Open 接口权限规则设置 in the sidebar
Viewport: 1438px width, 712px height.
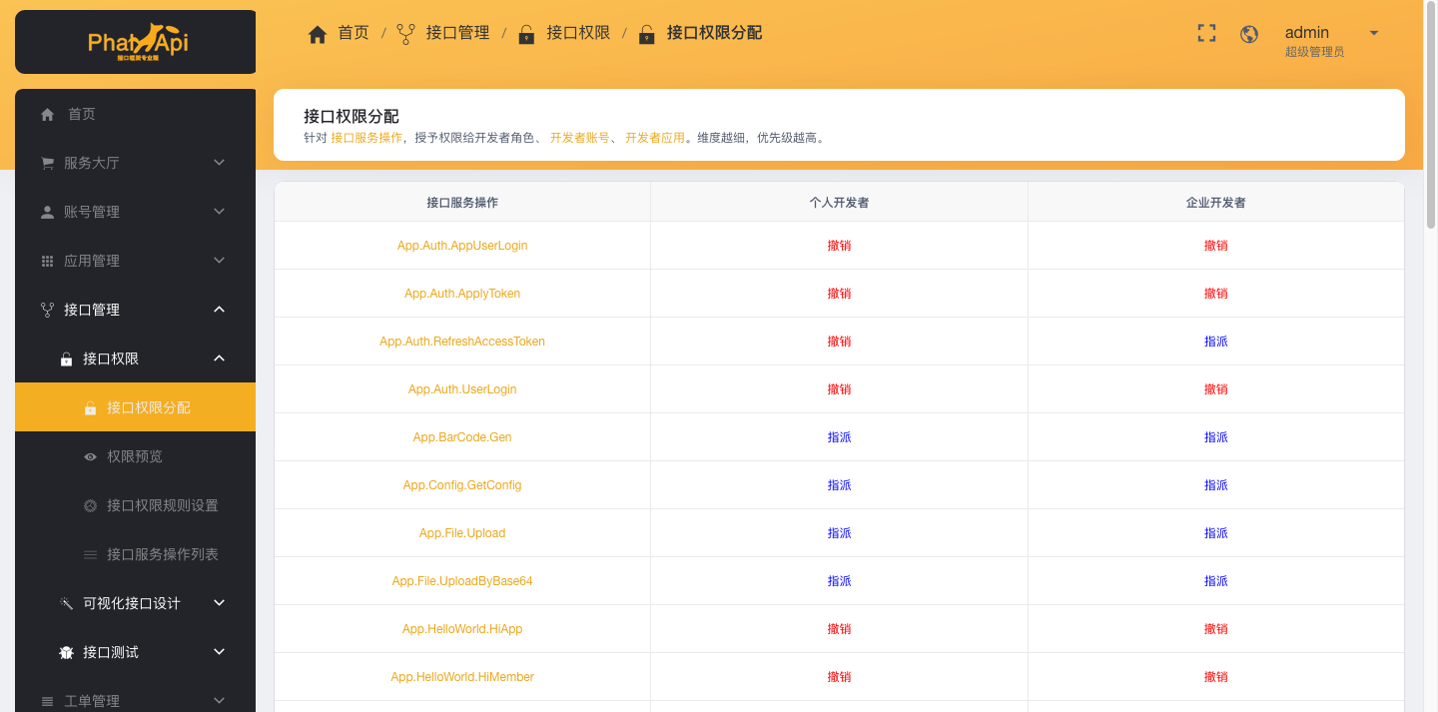point(135,505)
